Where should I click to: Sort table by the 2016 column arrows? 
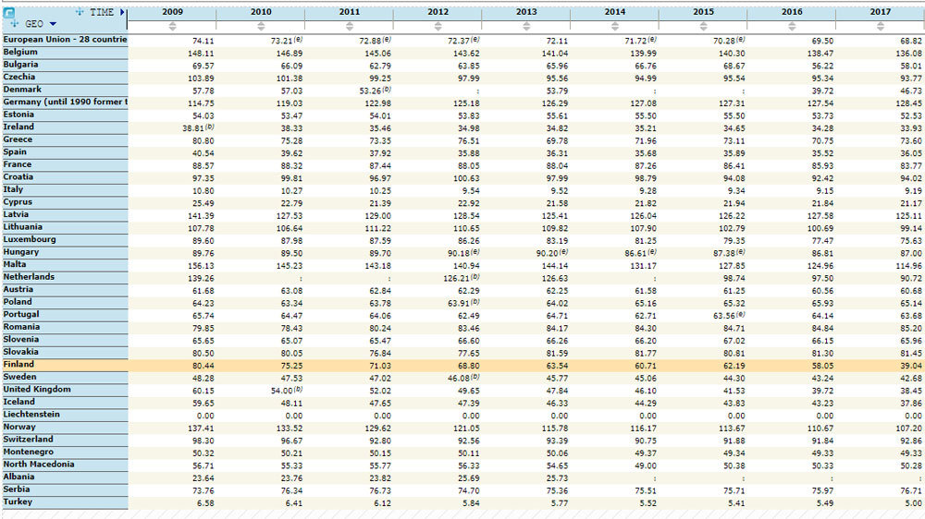791,26
